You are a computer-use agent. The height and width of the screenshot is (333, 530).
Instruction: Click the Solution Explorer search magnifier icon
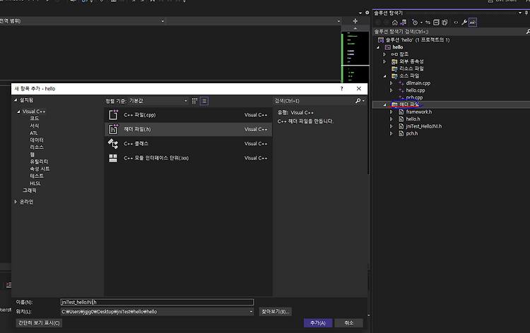[x=528, y=31]
